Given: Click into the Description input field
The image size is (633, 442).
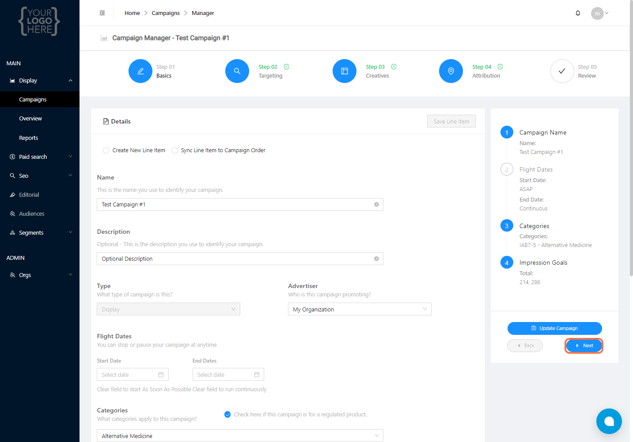Looking at the screenshot, I should [x=240, y=259].
